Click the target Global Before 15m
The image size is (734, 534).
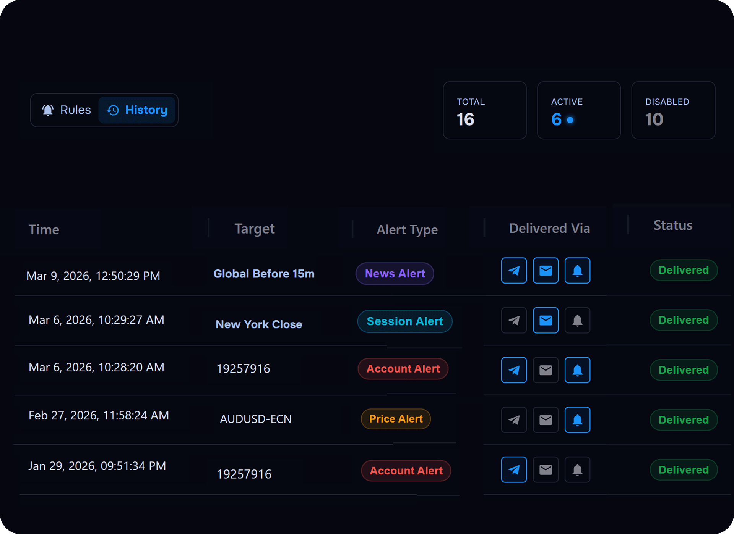pyautogui.click(x=264, y=274)
